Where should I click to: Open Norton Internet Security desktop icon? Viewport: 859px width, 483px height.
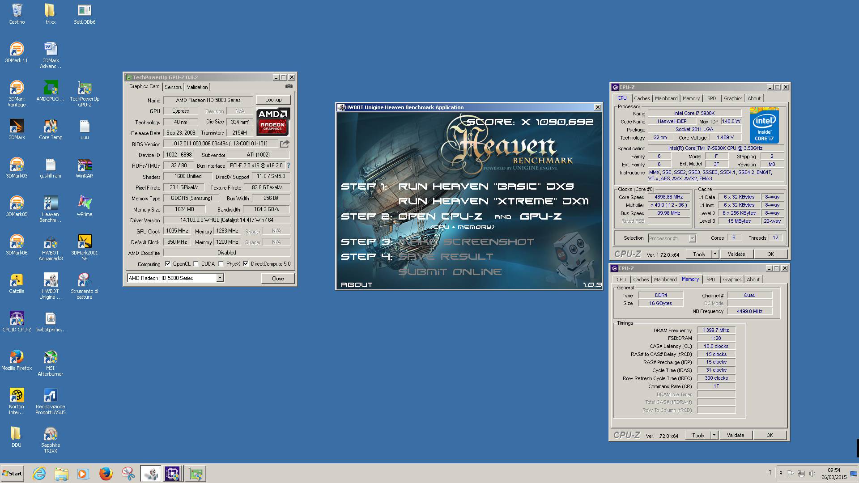coord(17,402)
